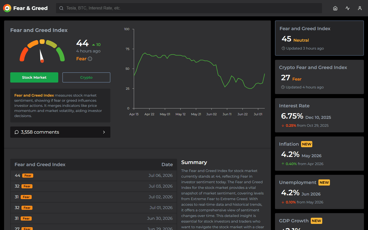Click the search magnifier icon
Viewport: 368px width, 230px height.
coord(61,8)
